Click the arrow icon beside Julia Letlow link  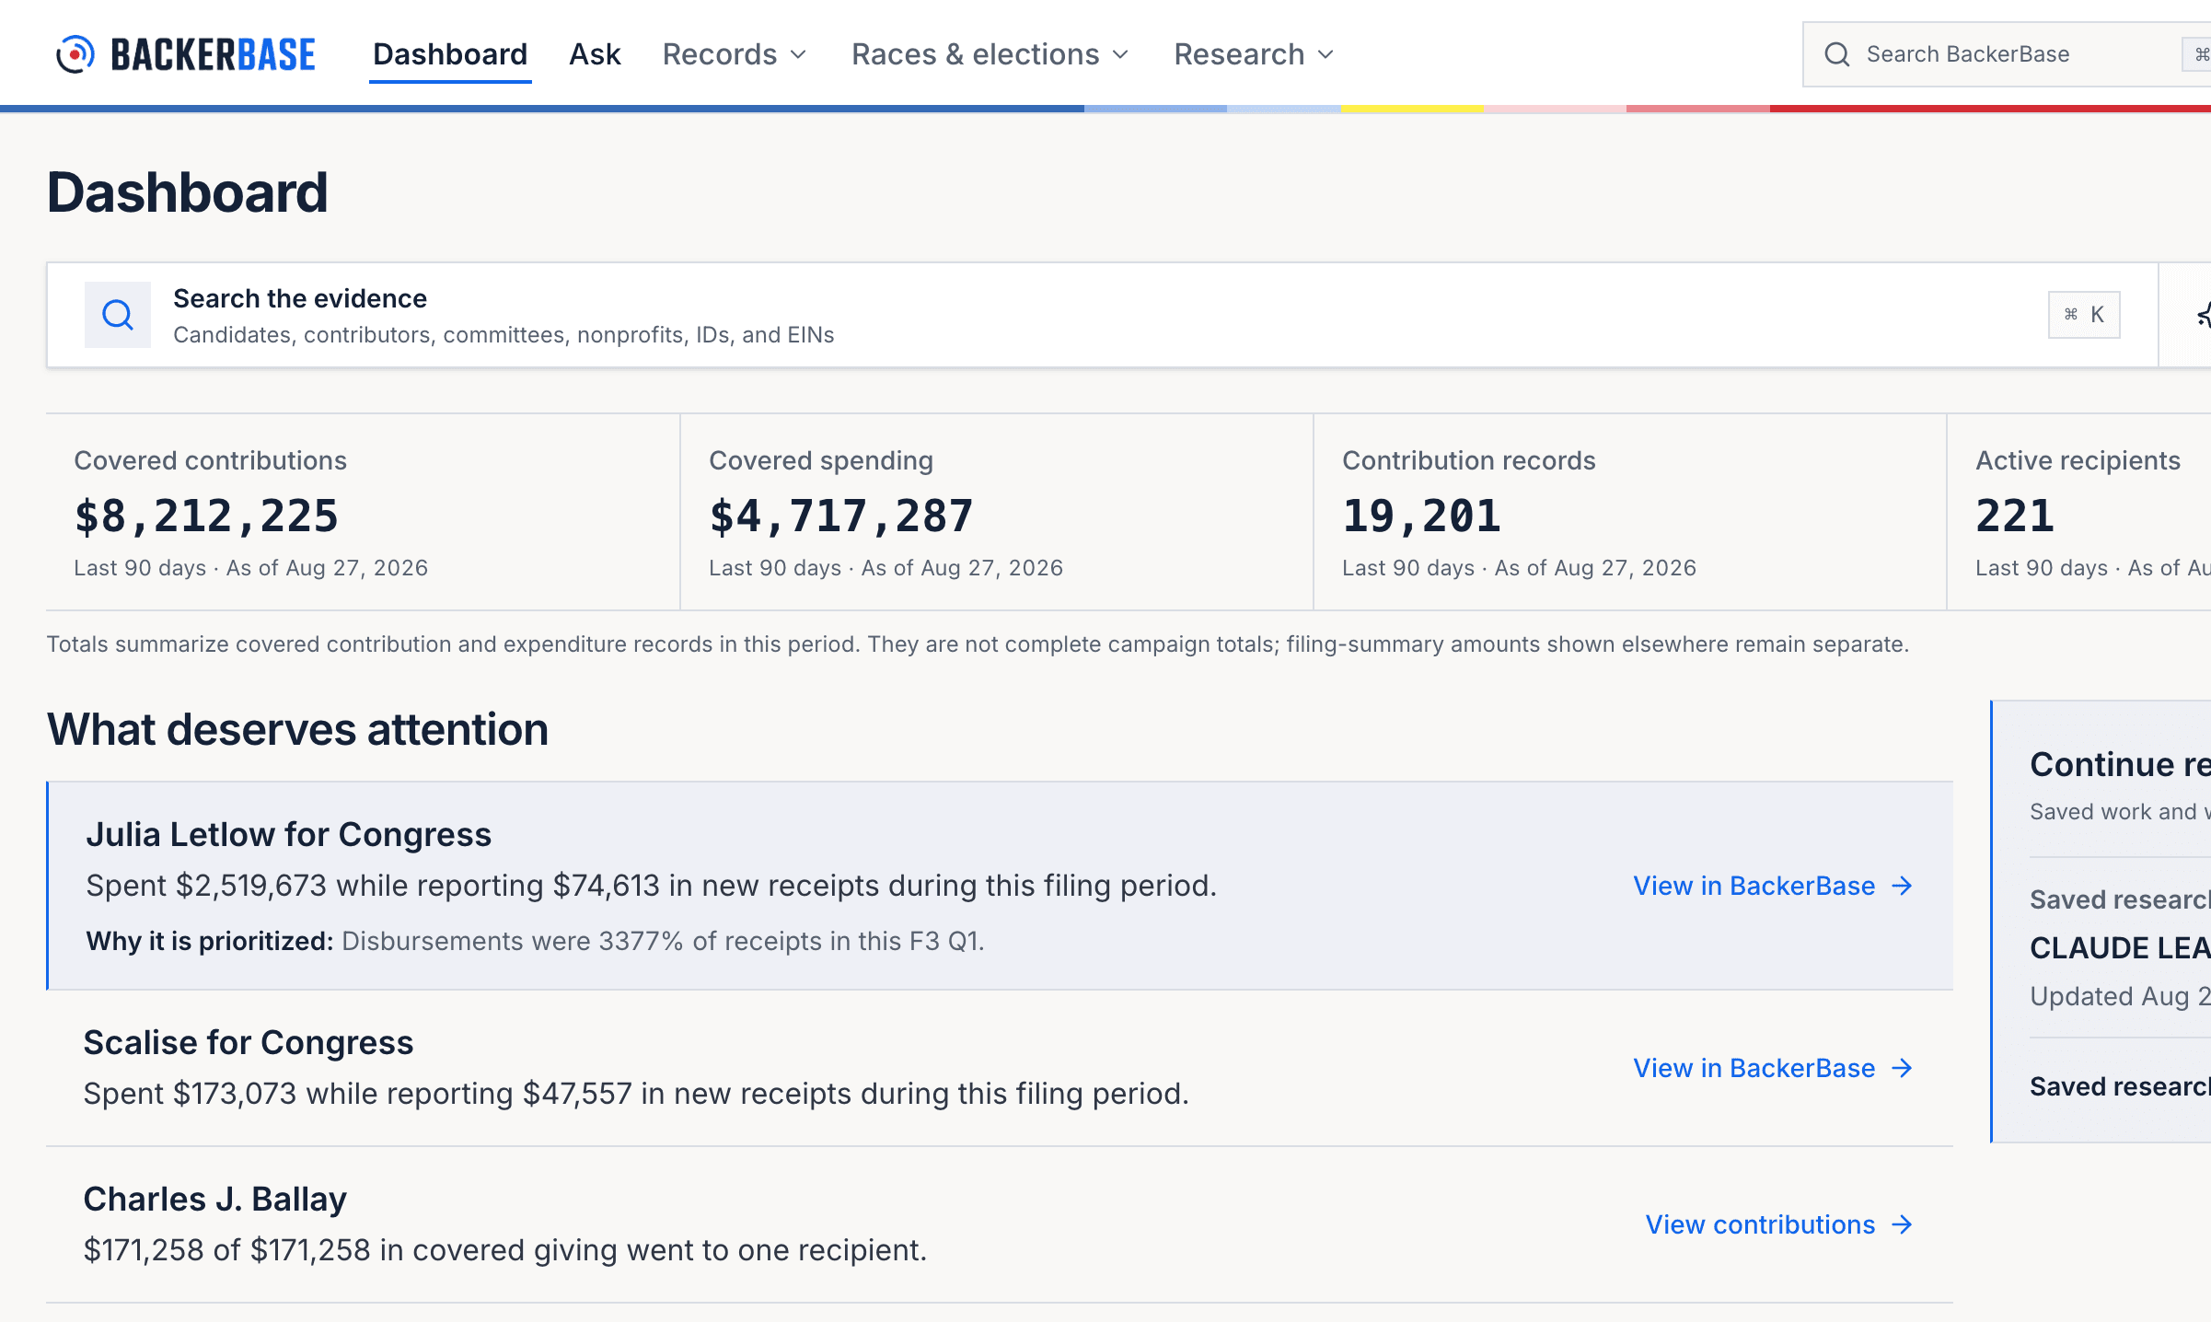pyautogui.click(x=1902, y=886)
